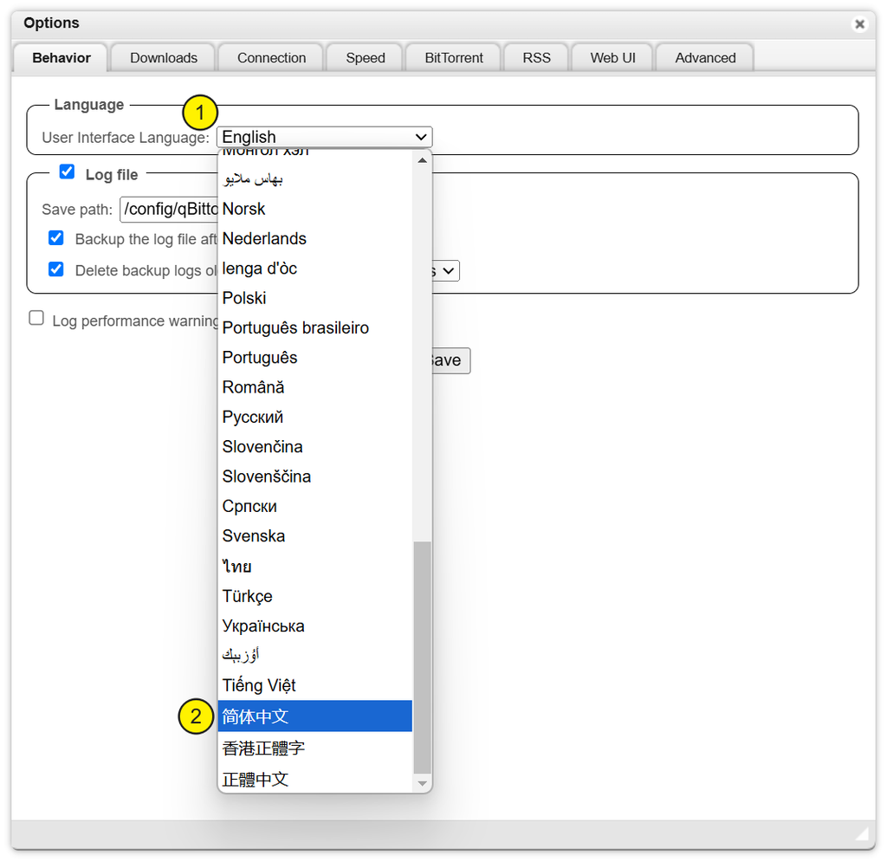The image size is (887, 862).
Task: Click the Save button
Action: pyautogui.click(x=450, y=360)
